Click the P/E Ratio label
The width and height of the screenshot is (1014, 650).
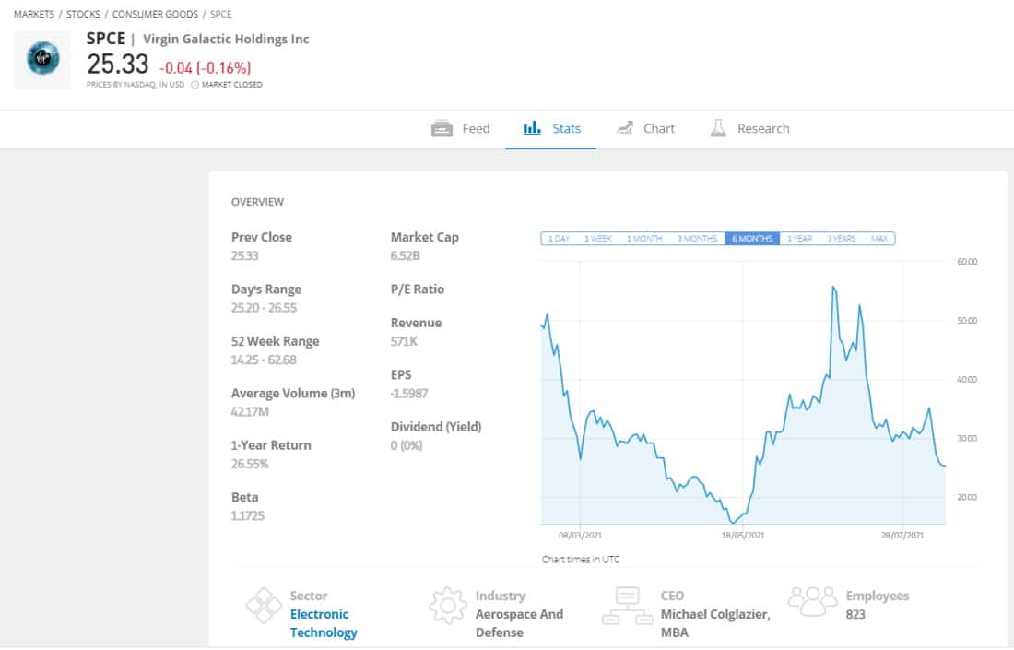(417, 290)
